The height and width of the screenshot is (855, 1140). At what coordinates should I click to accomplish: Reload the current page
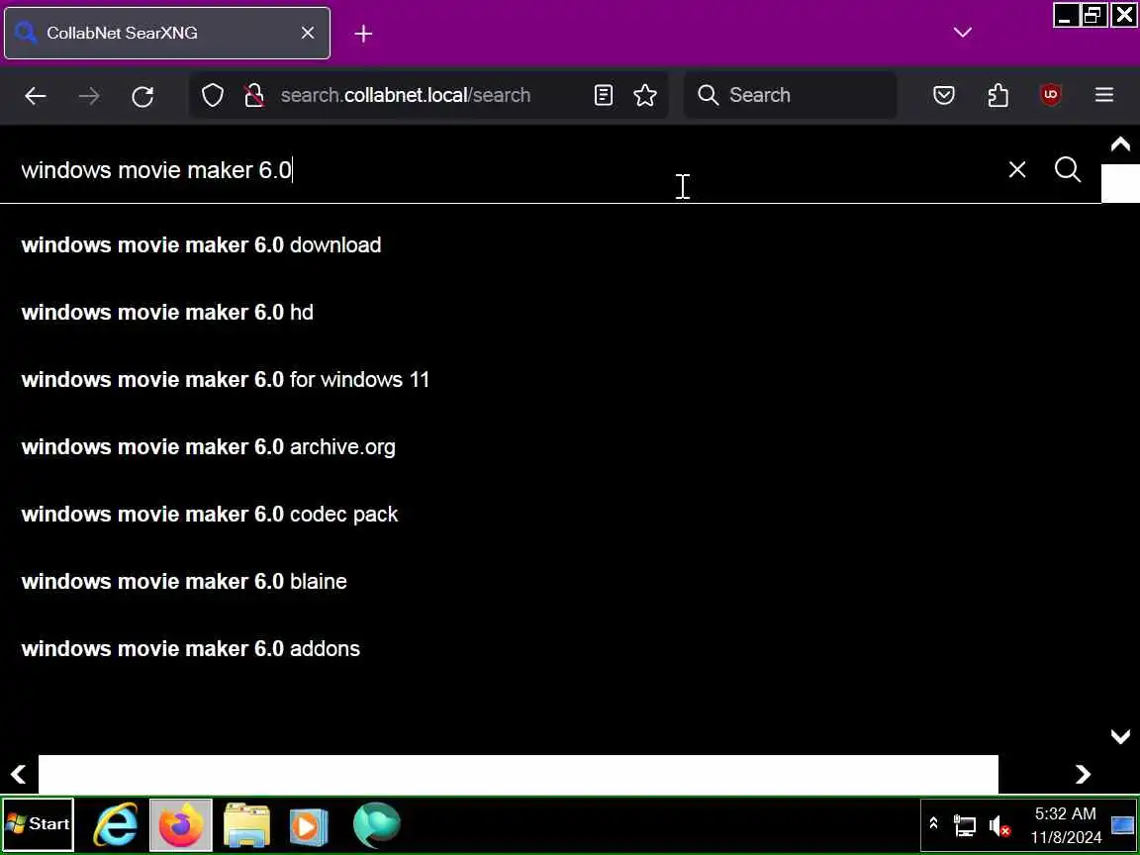[x=142, y=95]
